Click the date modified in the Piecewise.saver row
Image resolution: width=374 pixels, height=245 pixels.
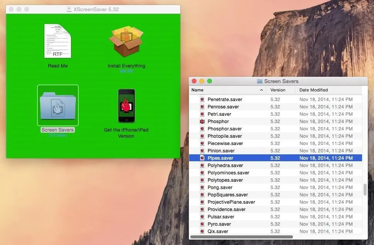[326, 144]
